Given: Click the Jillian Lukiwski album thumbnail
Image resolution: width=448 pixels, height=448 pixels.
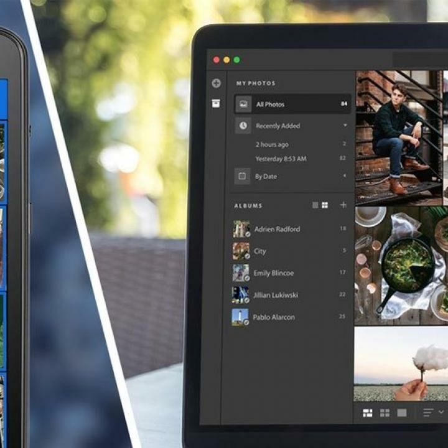Looking at the screenshot, I should tap(240, 295).
